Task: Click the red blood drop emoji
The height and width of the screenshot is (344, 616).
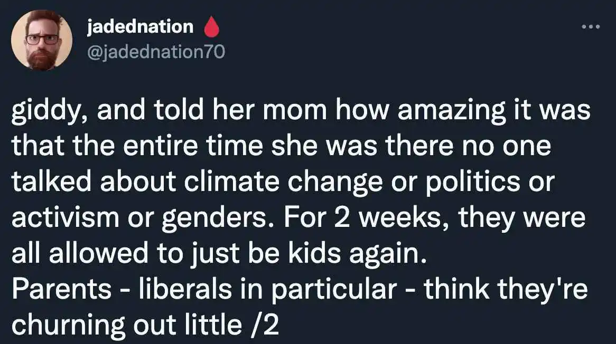Action: click(x=211, y=27)
